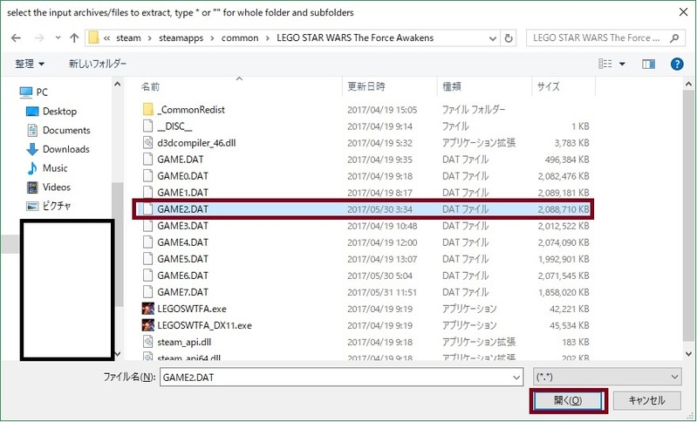The height and width of the screenshot is (422, 697).
Task: Click the search magnifier icon
Action: tap(674, 38)
